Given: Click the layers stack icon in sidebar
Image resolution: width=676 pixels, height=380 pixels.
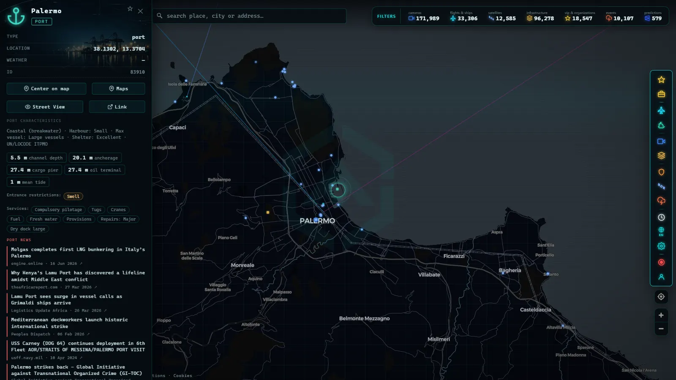Looking at the screenshot, I should pyautogui.click(x=661, y=156).
